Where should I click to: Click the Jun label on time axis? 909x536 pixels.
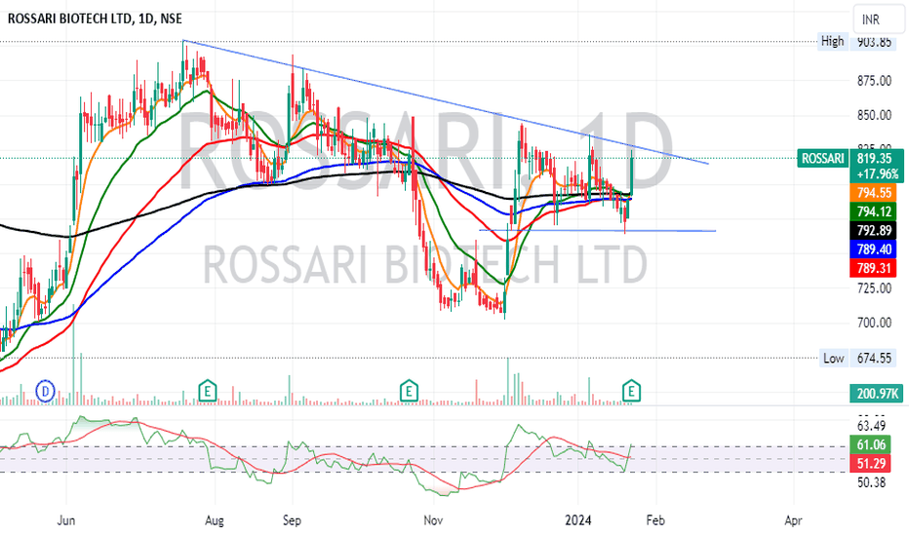(66, 520)
